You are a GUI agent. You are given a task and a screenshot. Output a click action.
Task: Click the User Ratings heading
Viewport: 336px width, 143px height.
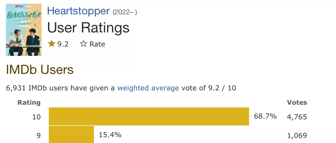pos(88,28)
